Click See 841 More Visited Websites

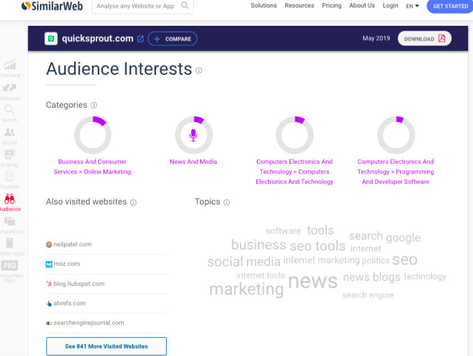point(107,346)
